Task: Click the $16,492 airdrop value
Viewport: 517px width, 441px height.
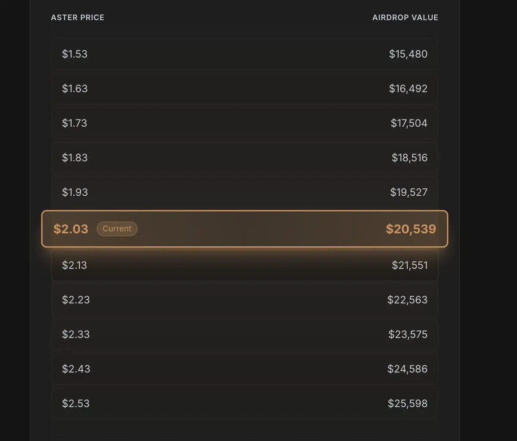Action: 408,89
